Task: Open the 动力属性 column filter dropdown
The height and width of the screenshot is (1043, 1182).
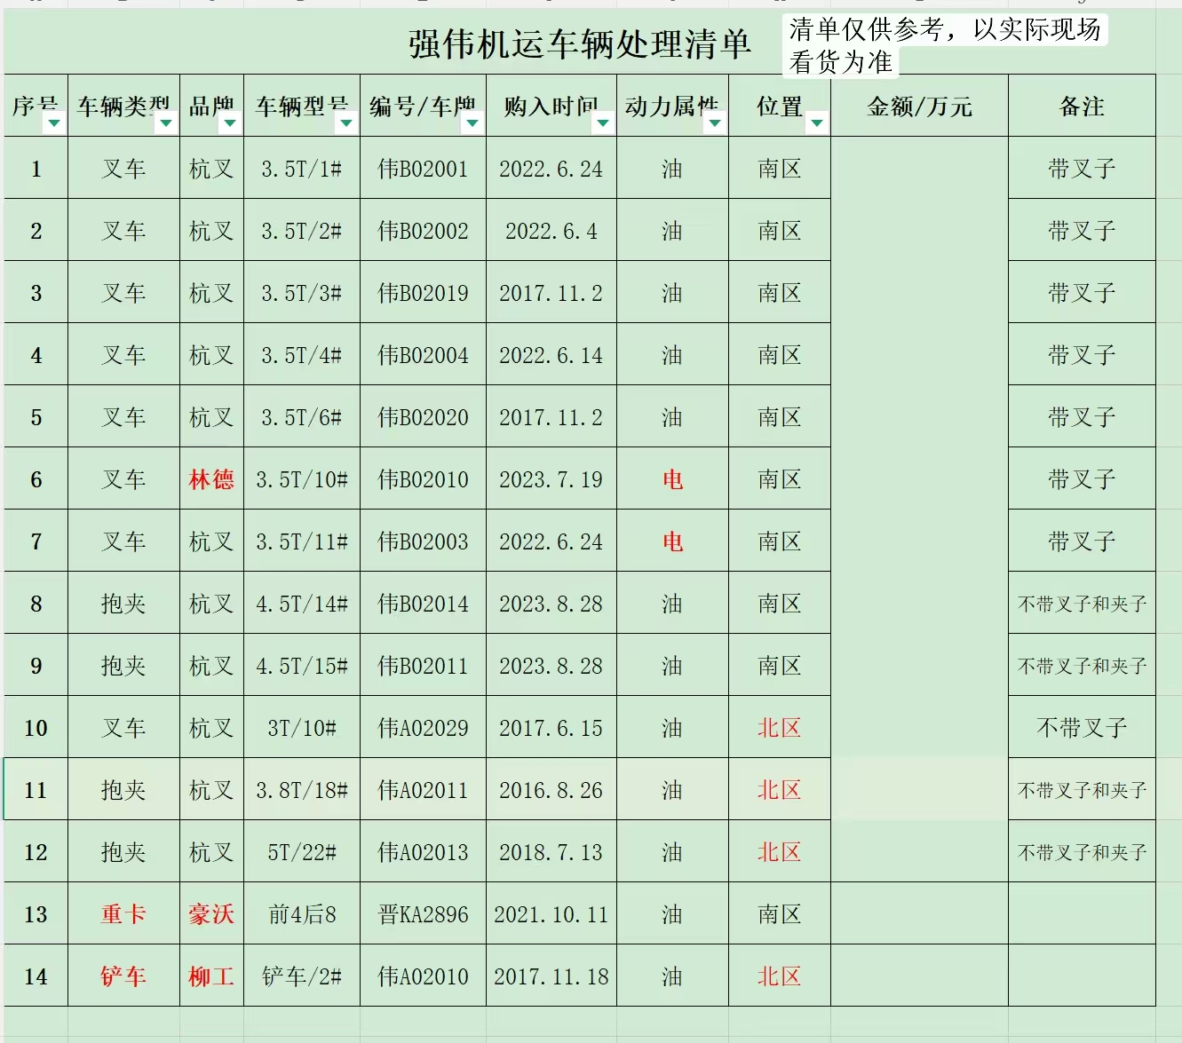Action: pos(715,123)
